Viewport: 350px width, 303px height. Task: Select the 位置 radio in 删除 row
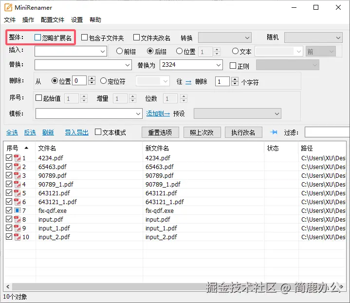click(x=55, y=81)
